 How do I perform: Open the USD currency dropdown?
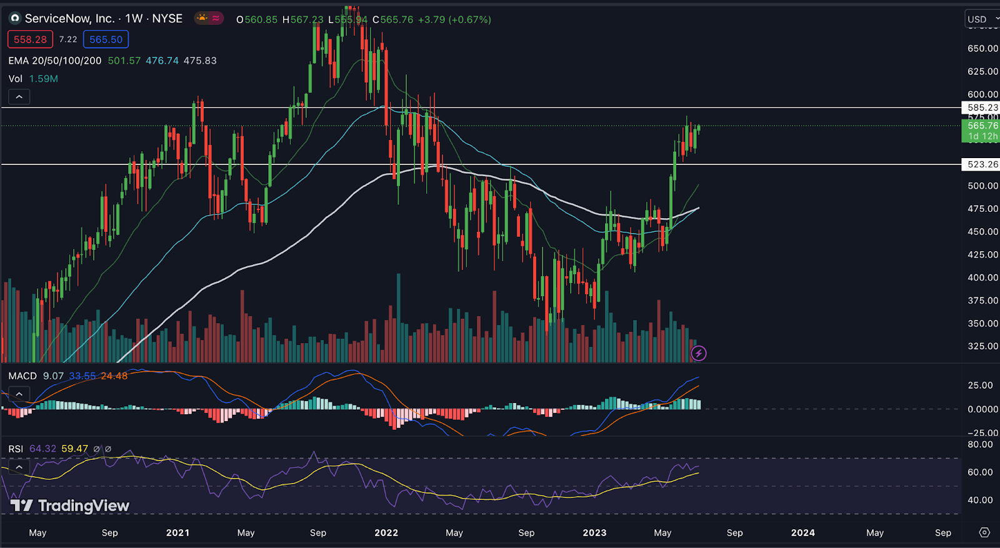tap(982, 19)
